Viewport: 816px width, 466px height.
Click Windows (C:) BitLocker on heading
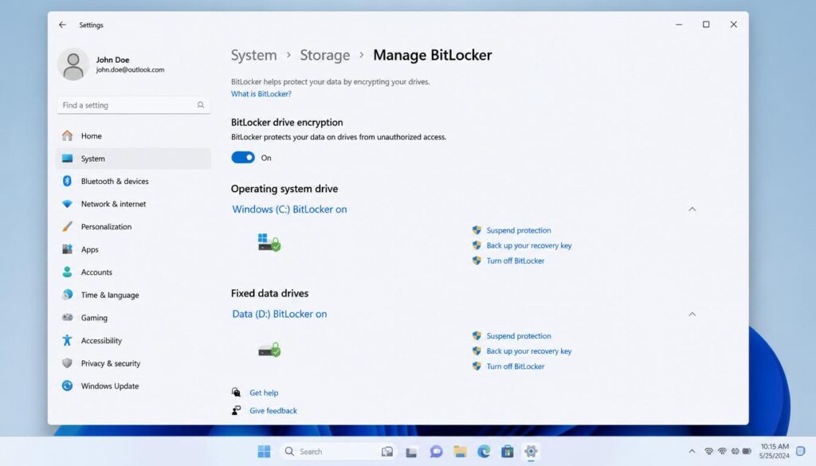(289, 209)
